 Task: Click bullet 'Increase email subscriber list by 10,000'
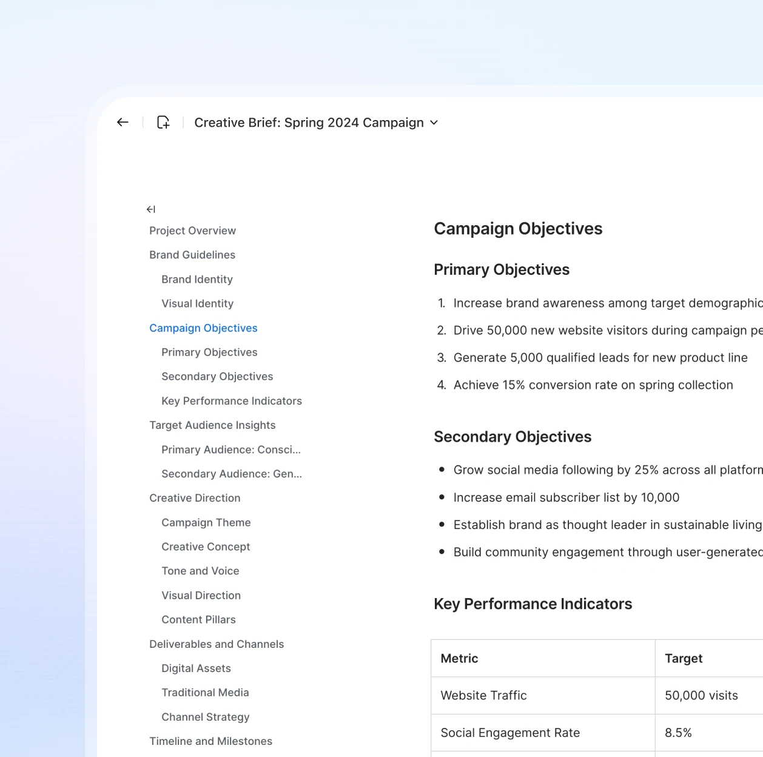click(x=566, y=497)
